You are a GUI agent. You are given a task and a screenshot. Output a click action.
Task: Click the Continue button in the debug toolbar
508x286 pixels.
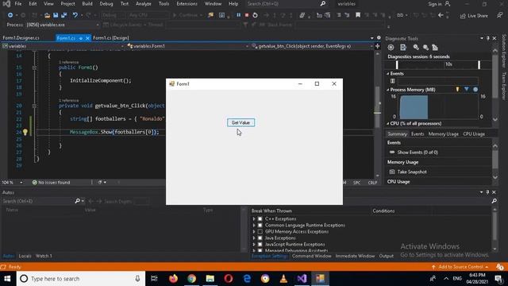(x=187, y=15)
